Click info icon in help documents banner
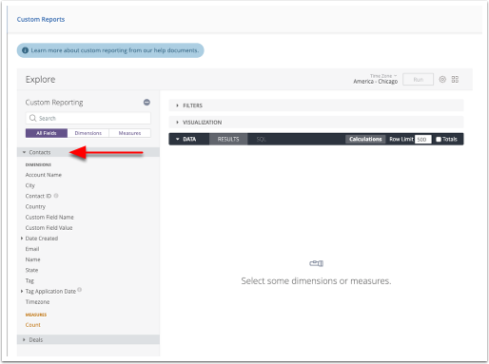489x364 pixels. click(x=25, y=50)
